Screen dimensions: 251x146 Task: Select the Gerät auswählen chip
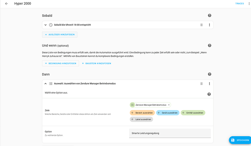tap(167, 113)
